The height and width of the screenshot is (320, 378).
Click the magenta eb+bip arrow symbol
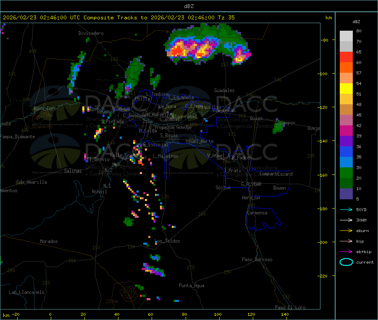(346, 252)
